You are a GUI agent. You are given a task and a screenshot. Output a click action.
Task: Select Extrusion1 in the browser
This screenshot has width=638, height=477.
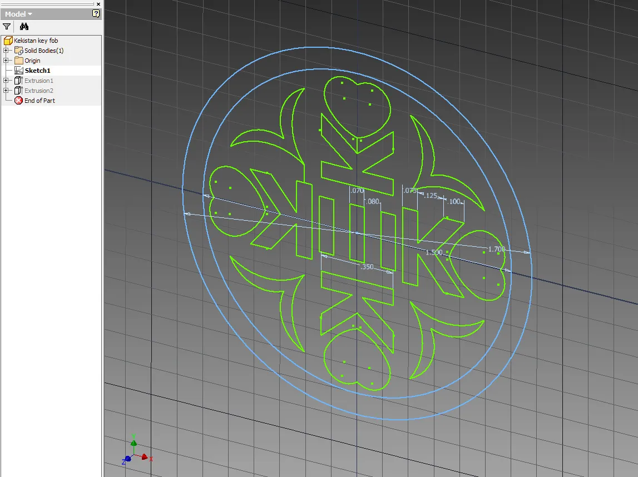(x=38, y=81)
